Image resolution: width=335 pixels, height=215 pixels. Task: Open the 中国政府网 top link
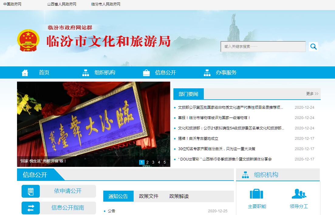tap(12, 4)
